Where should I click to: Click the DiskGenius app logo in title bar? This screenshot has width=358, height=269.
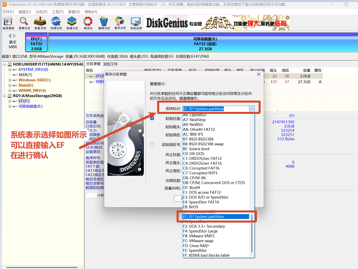(4, 4)
